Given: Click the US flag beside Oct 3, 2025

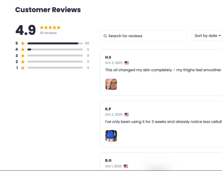Looking at the screenshot, I should [x=126, y=63].
